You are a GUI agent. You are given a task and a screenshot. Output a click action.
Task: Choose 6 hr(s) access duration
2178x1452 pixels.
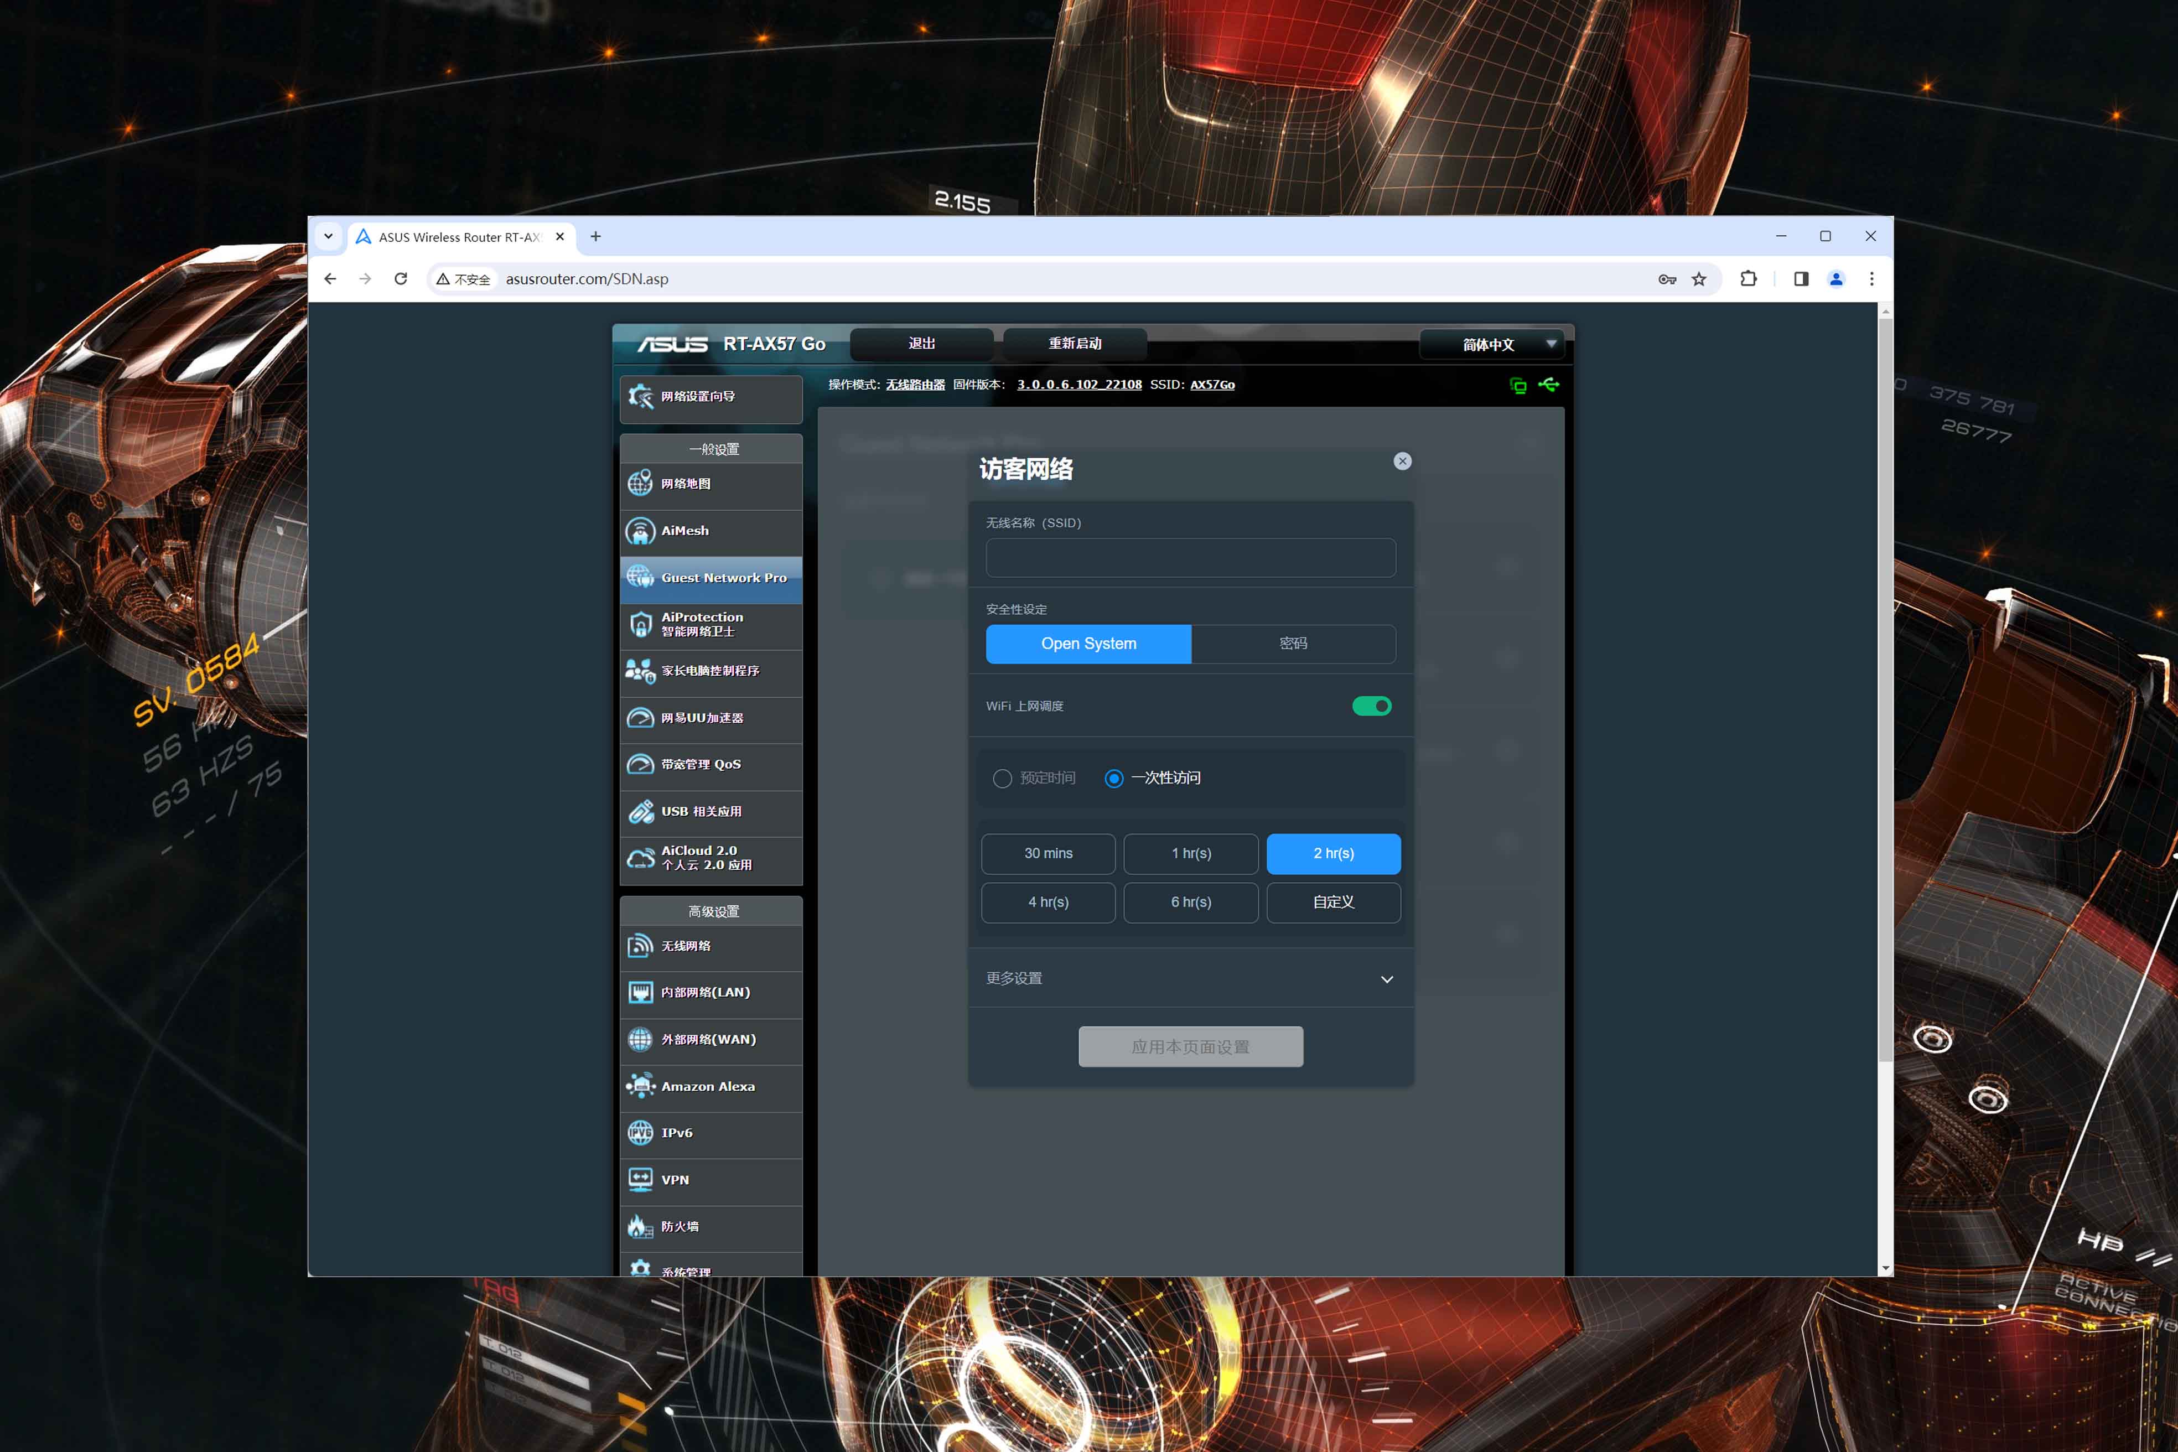tap(1191, 903)
